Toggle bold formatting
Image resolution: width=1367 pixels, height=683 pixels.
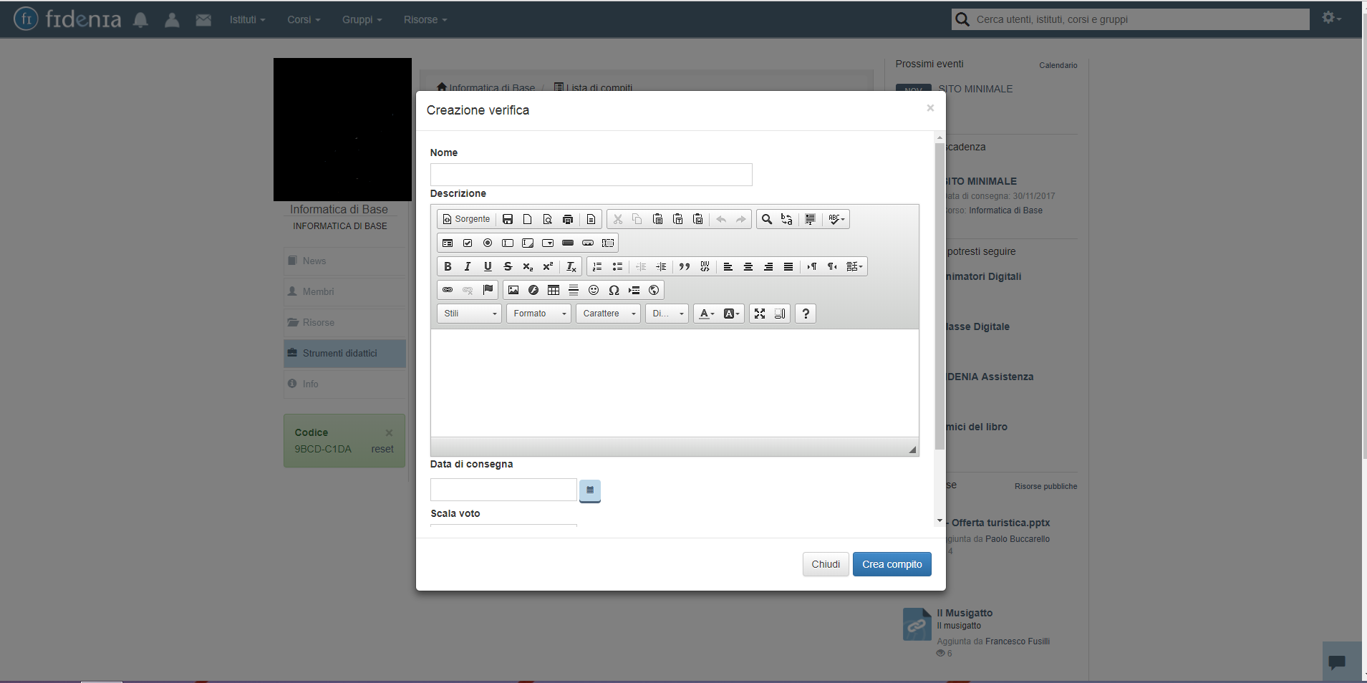pyautogui.click(x=448, y=266)
